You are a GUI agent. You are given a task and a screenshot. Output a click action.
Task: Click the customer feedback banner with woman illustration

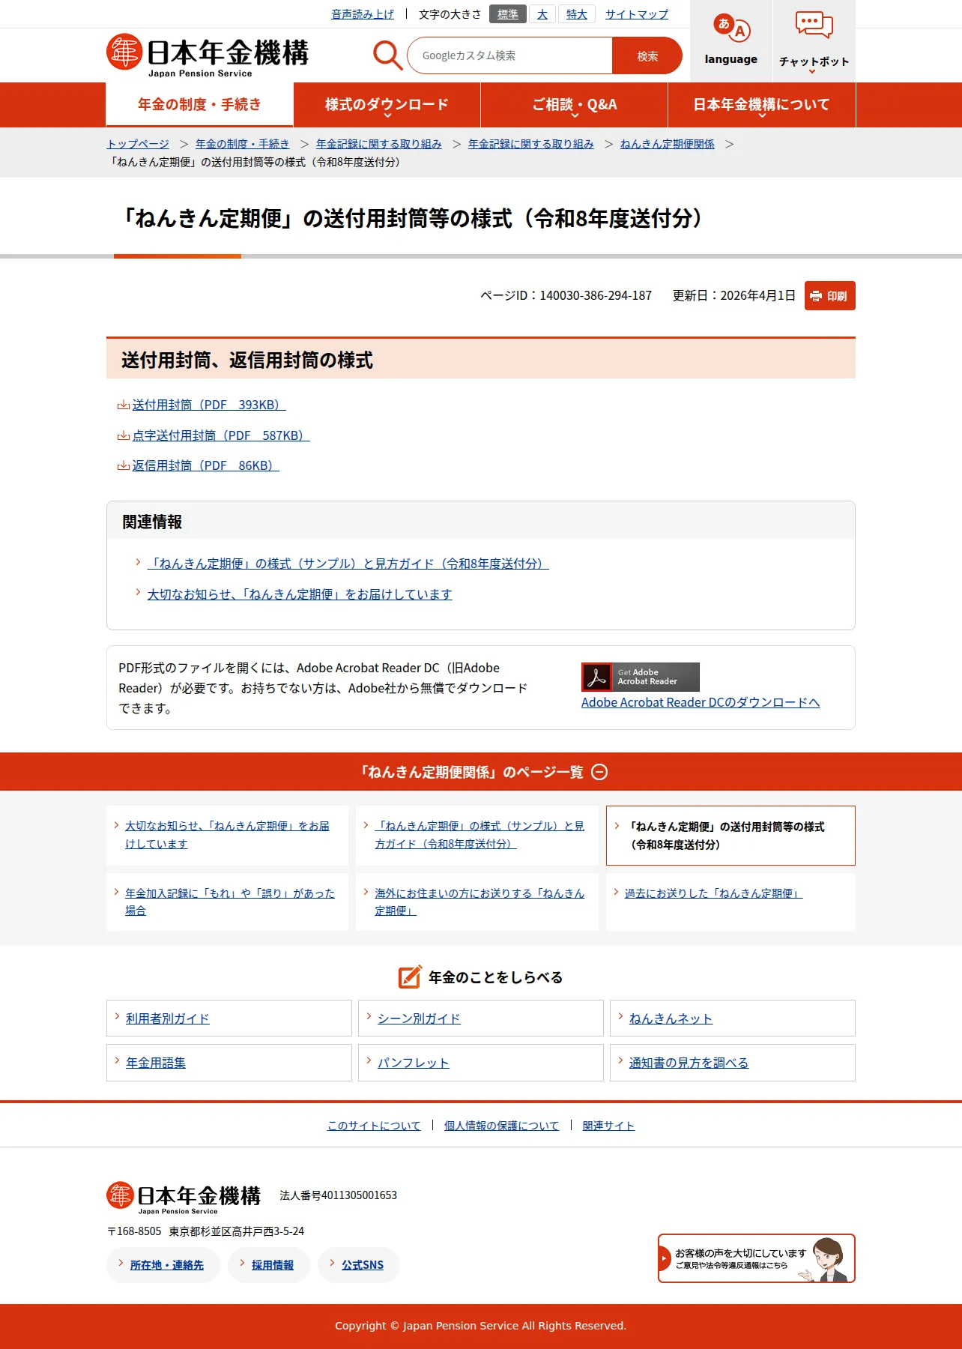coord(756,1258)
